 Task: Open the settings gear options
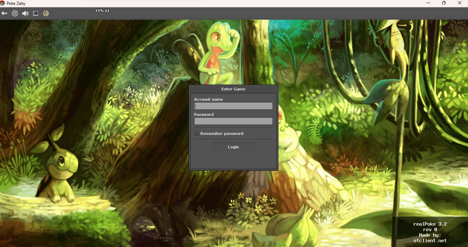coord(15,13)
